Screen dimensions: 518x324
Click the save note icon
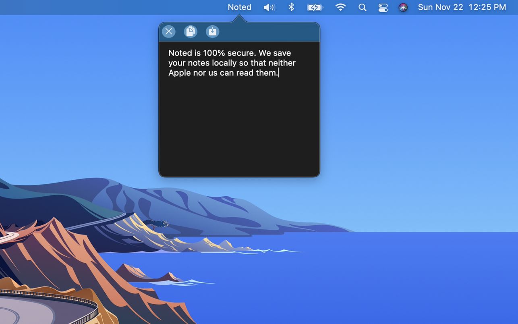click(212, 31)
